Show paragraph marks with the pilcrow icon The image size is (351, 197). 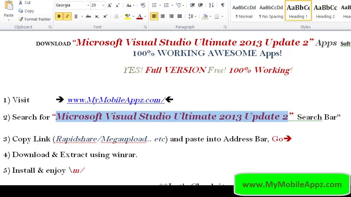[222, 5]
